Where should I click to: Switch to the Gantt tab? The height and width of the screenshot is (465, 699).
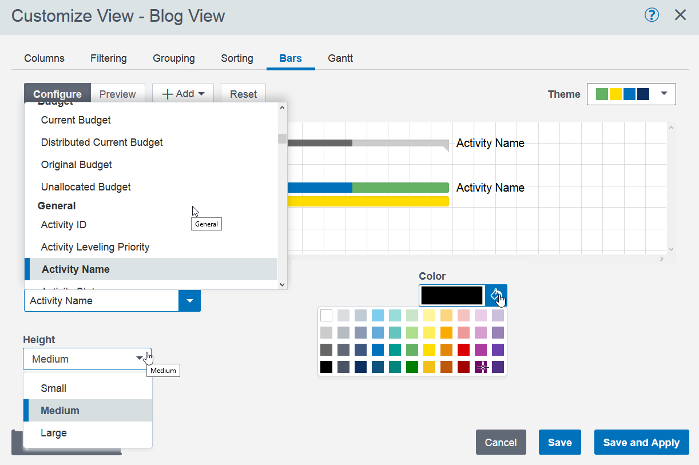click(x=340, y=58)
